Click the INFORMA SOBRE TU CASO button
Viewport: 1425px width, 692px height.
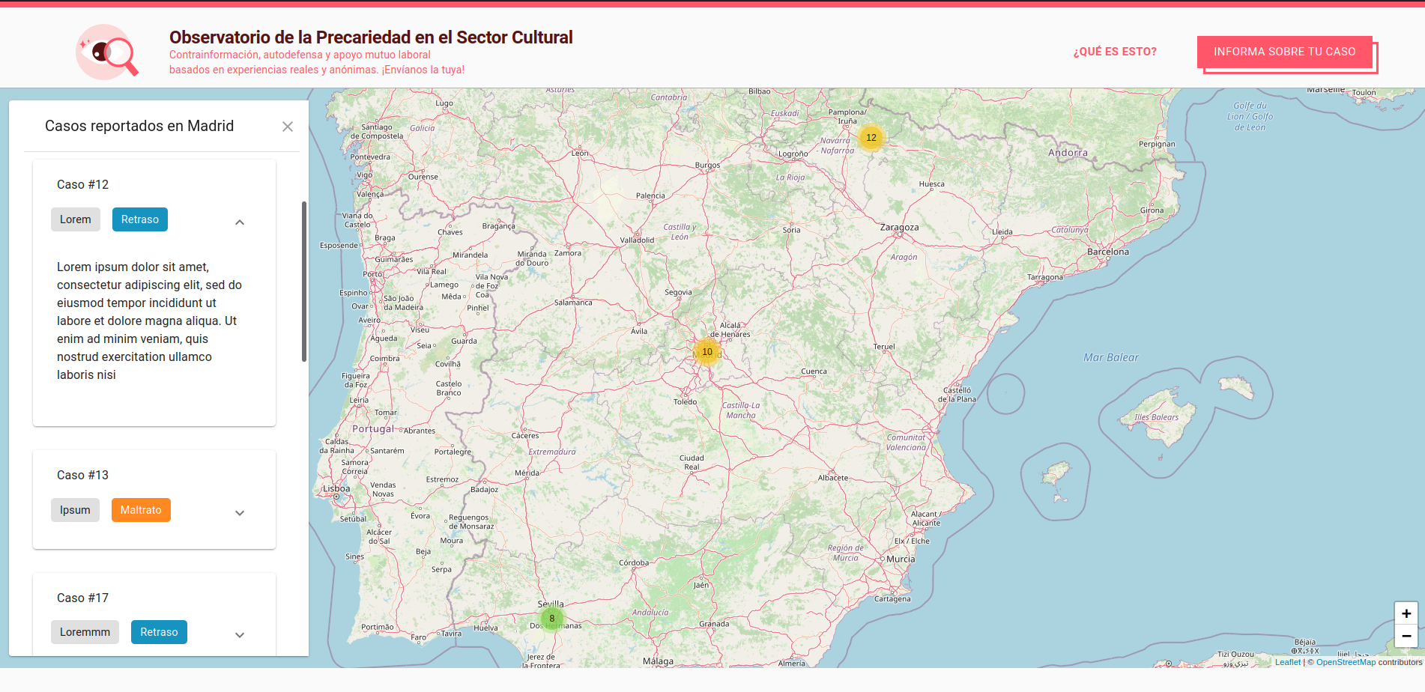(1285, 52)
